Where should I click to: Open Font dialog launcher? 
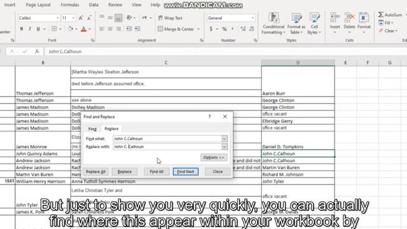[92, 40]
